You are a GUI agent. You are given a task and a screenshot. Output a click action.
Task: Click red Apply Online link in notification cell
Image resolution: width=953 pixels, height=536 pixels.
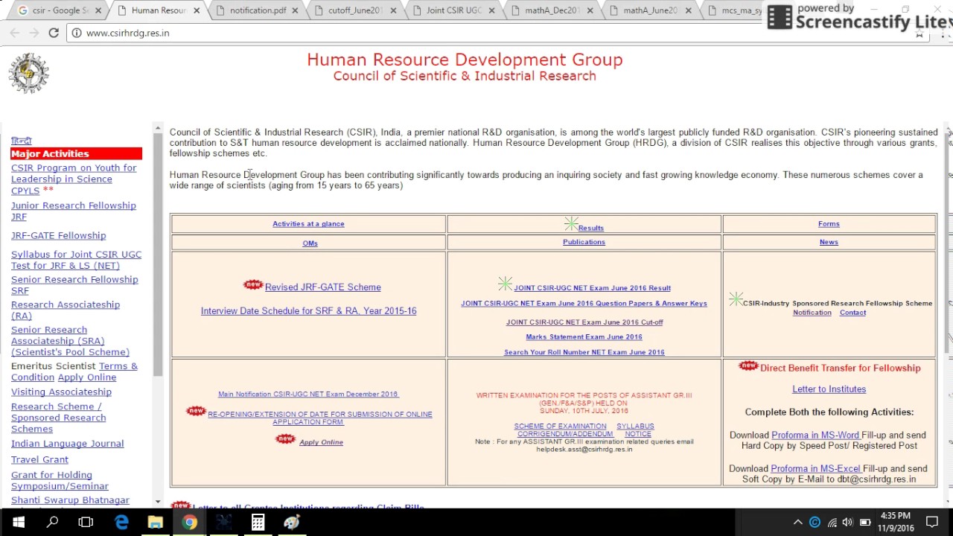click(321, 442)
